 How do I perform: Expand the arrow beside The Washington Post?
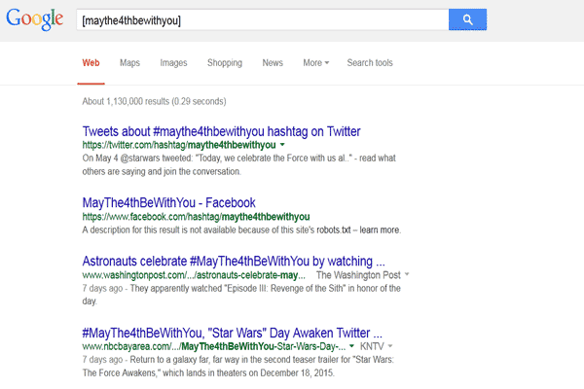[407, 274]
